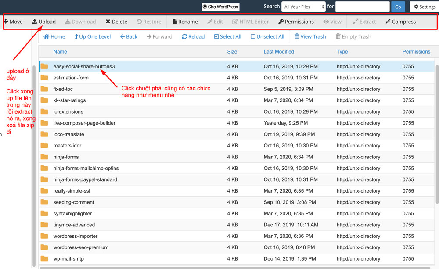Click httpd/unix-directory type of wp-mail-smtp
The height and width of the screenshot is (269, 439).
point(358,258)
